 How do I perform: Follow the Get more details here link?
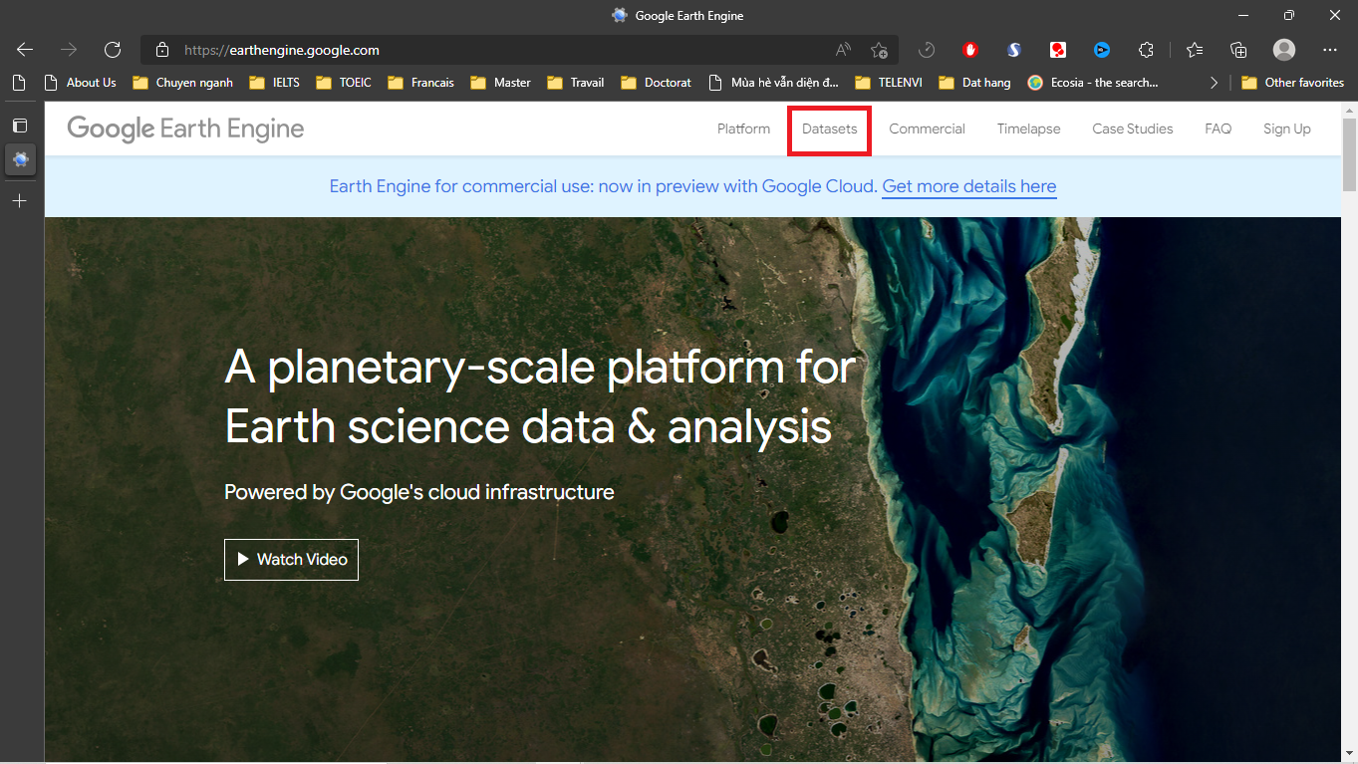(x=968, y=186)
